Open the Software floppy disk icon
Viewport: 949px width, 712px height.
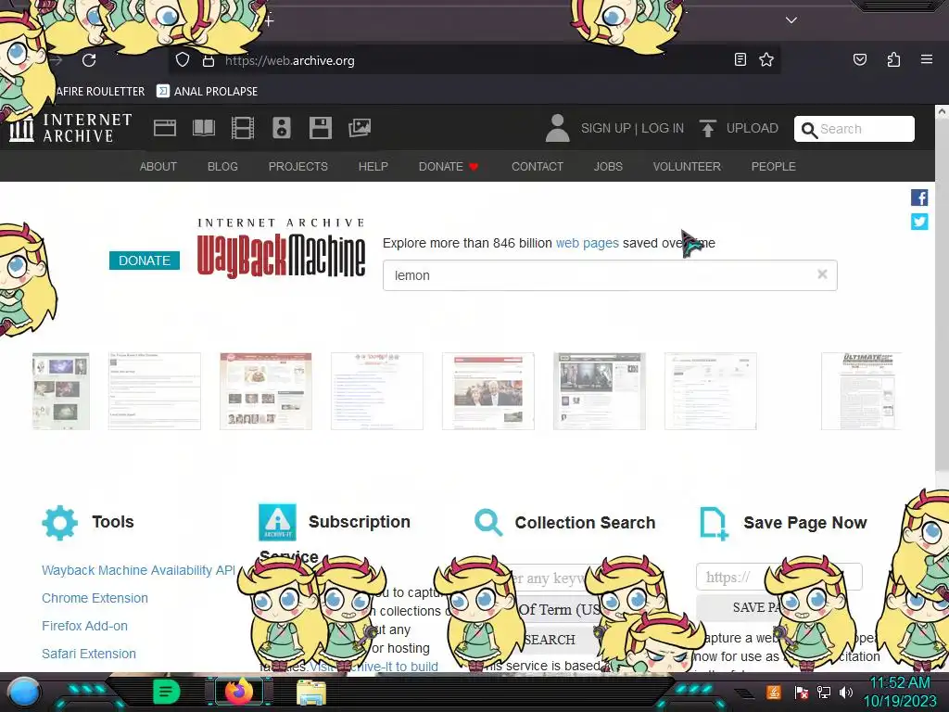(320, 128)
